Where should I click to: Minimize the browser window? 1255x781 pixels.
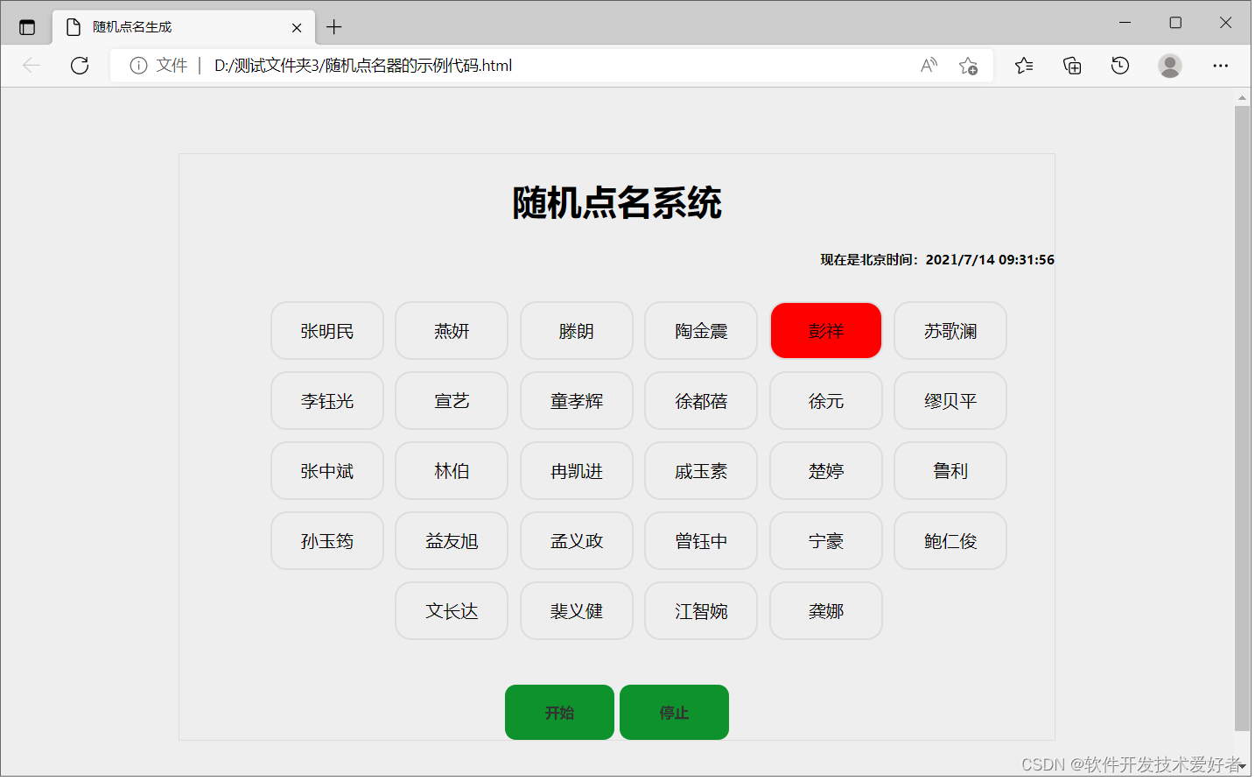coord(1125,23)
